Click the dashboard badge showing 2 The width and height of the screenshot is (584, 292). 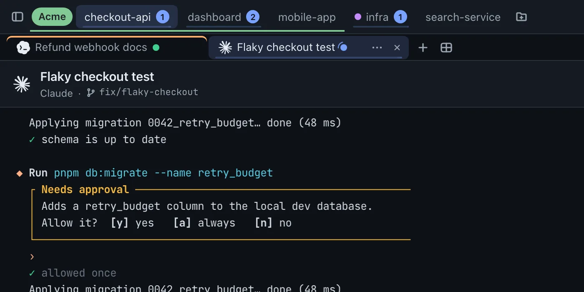[x=253, y=17]
